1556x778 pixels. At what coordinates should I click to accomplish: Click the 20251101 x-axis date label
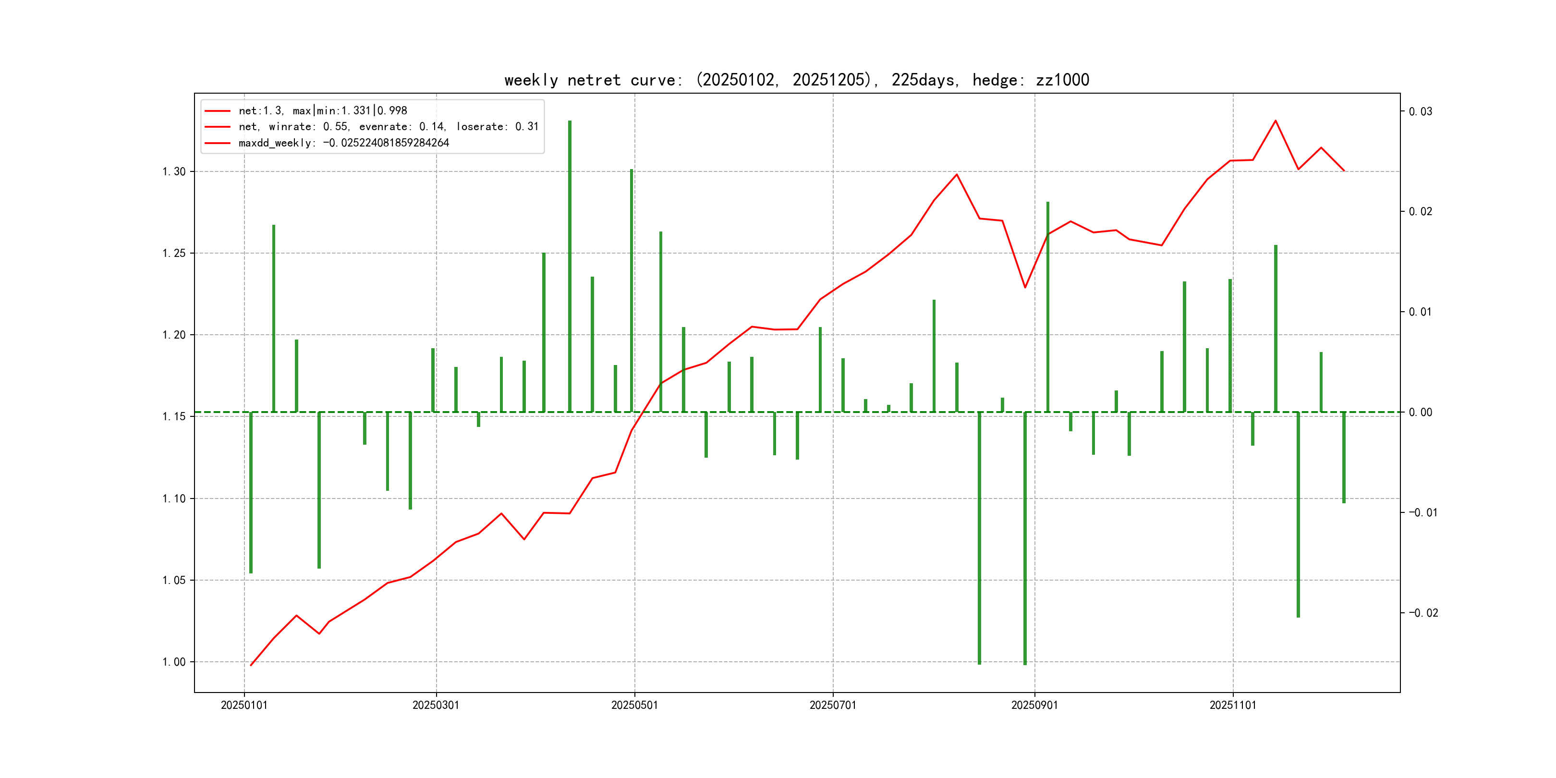click(x=1232, y=705)
